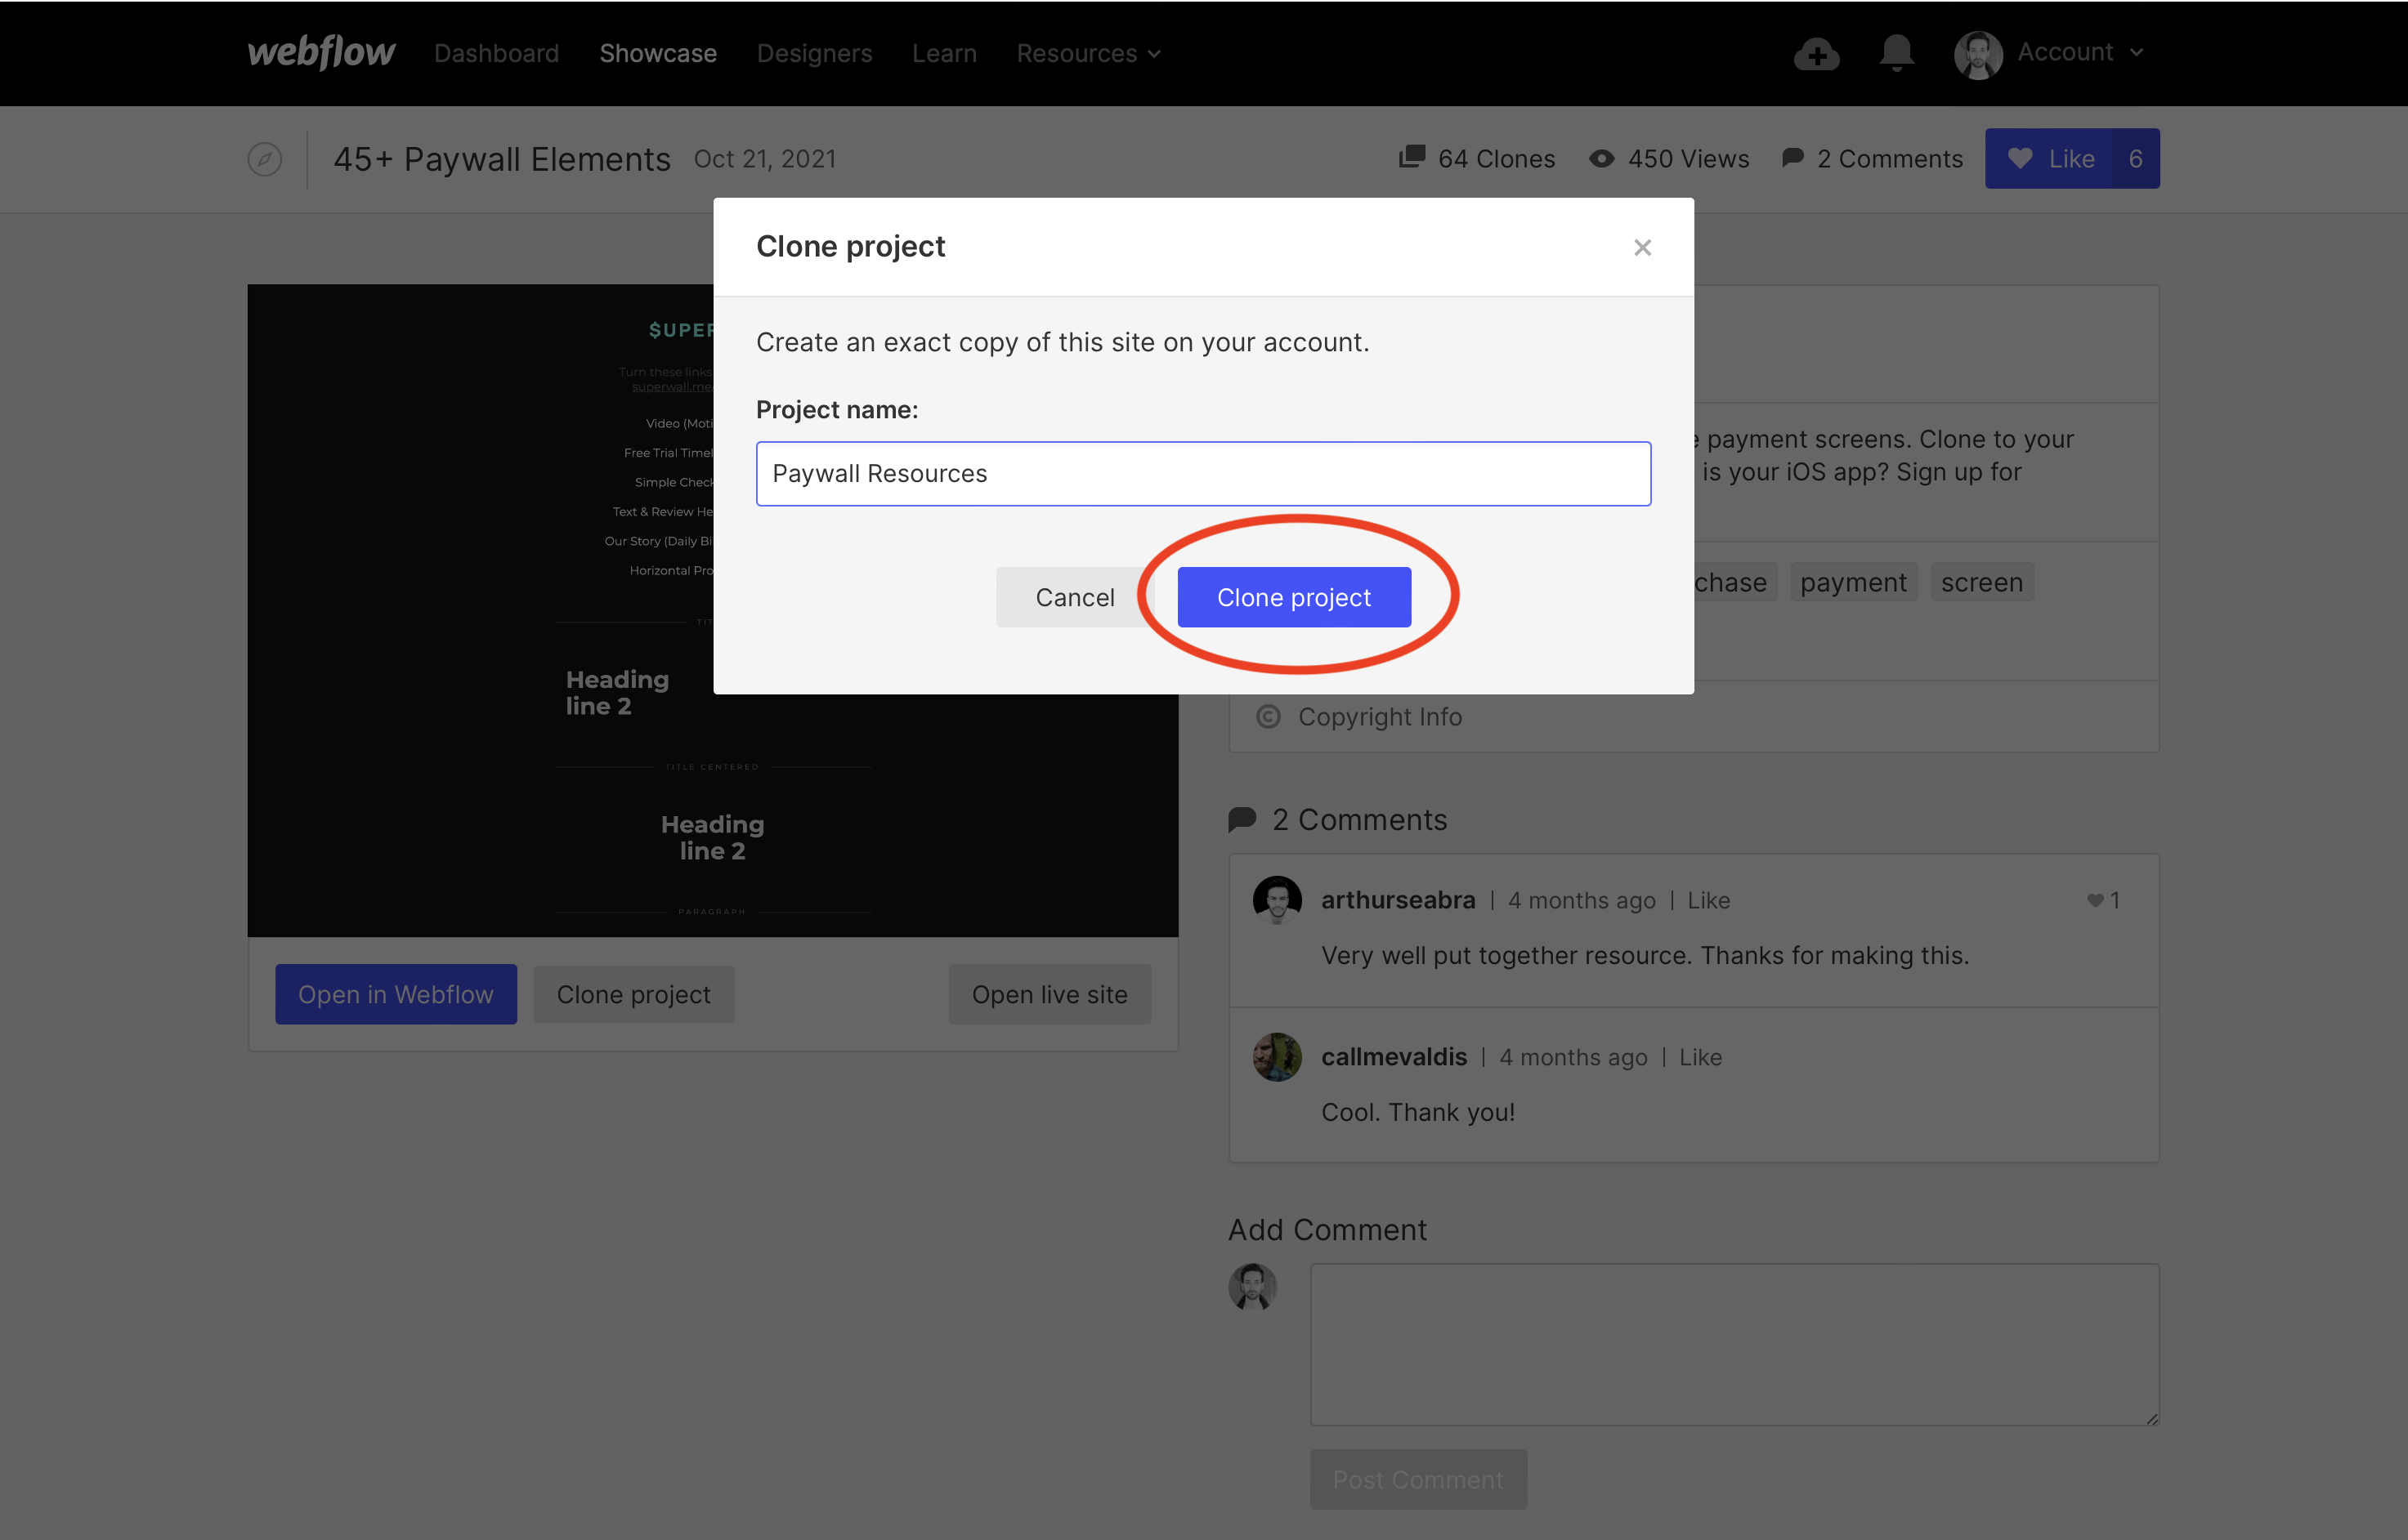
Task: Like callmevaldis's comment
Action: (x=1699, y=1058)
